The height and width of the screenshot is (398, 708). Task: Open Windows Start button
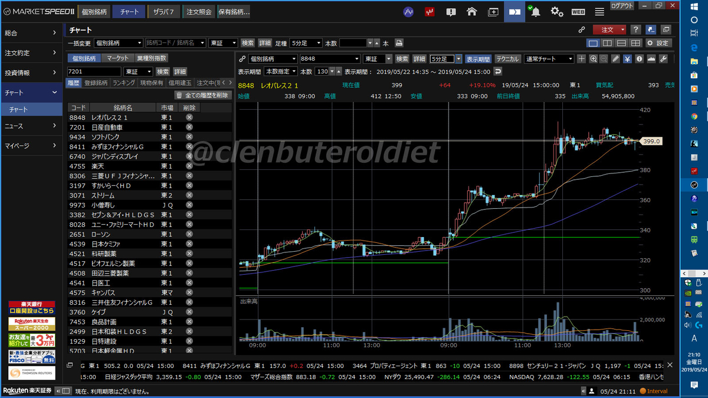coord(694,5)
